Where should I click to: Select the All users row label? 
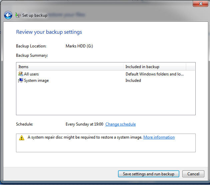click(31, 74)
